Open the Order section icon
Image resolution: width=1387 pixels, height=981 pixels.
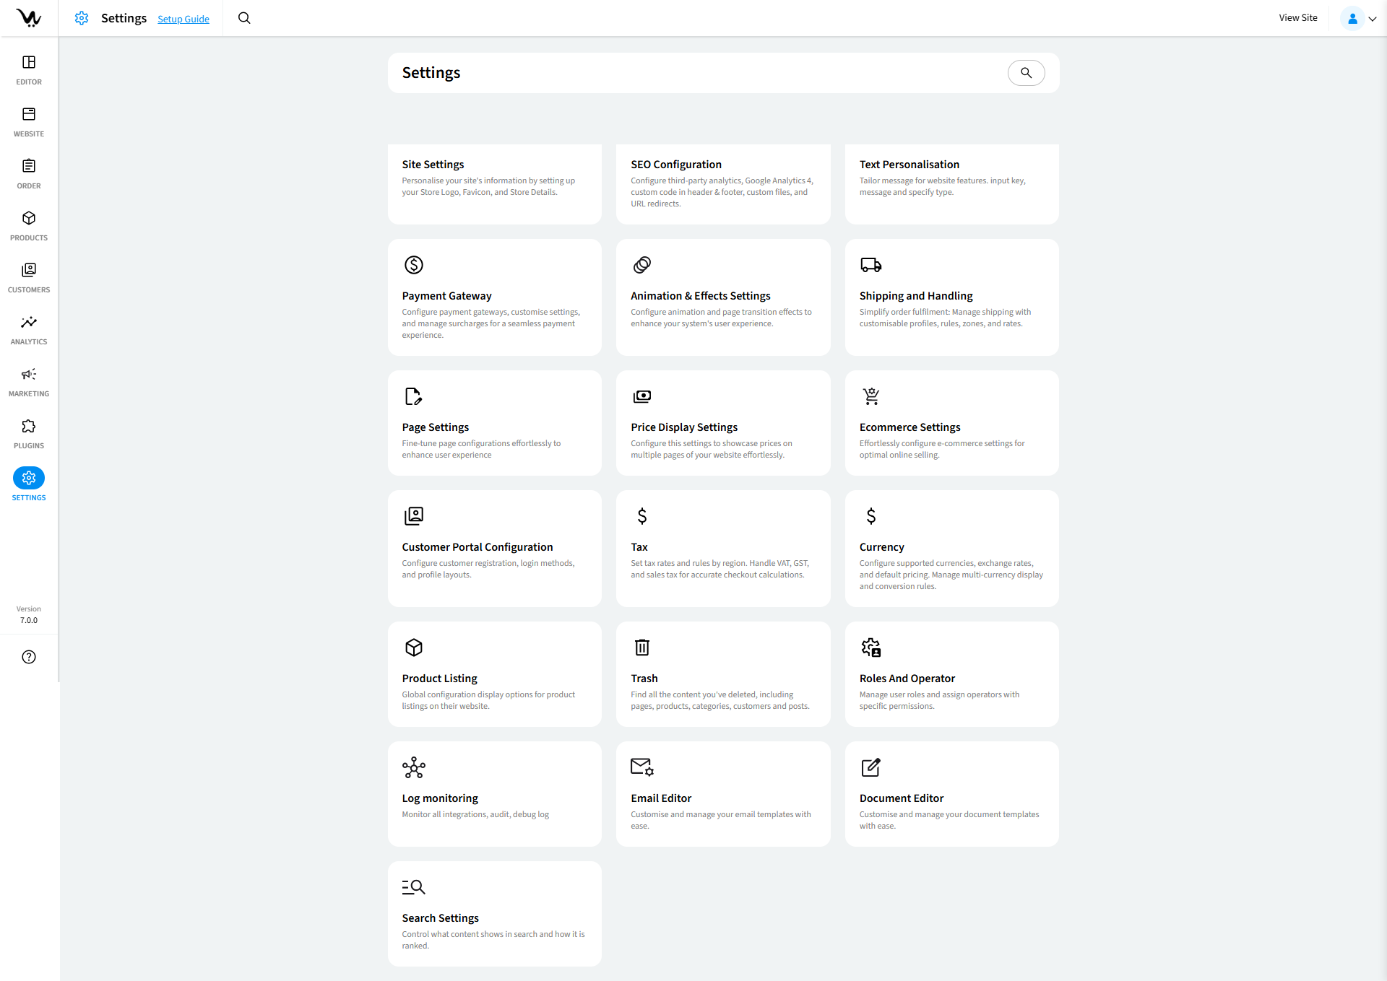pos(28,173)
